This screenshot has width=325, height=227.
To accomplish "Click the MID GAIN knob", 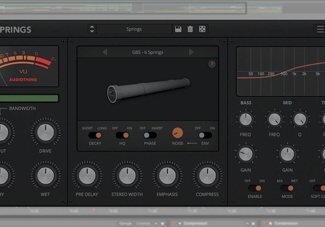I will click(287, 154).
